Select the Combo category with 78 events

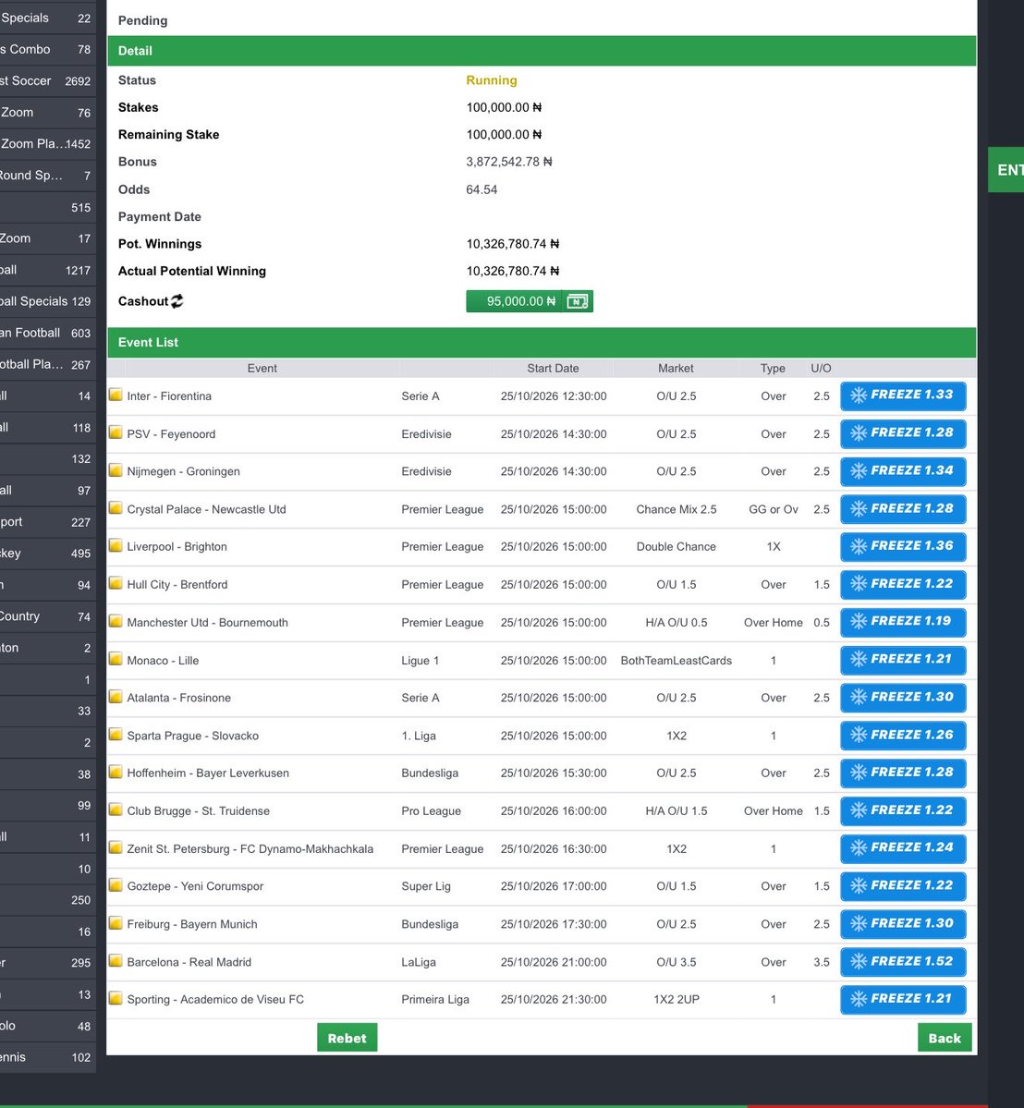tap(47, 50)
